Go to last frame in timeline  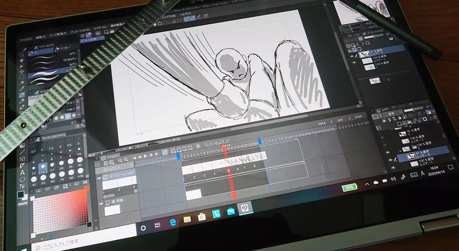pos(156,154)
